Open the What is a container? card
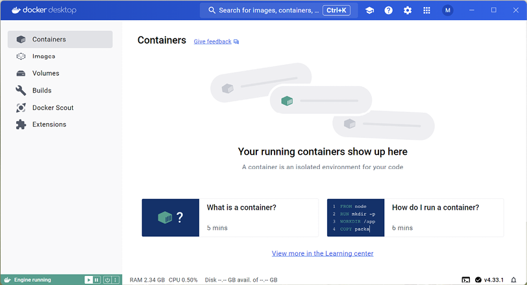The width and height of the screenshot is (527, 285). [230, 218]
